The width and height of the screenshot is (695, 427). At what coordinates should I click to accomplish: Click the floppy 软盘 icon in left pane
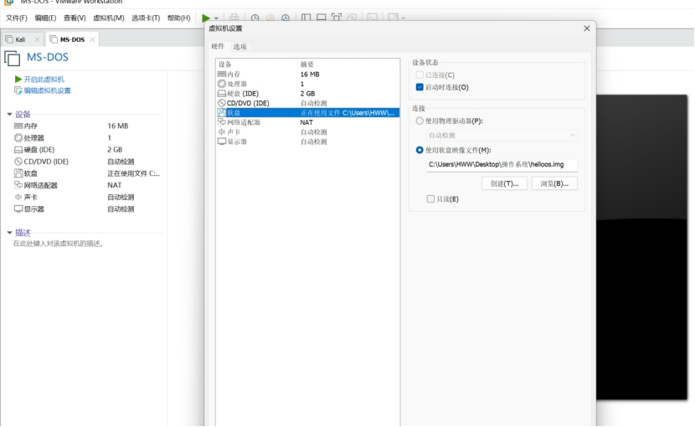click(x=18, y=173)
